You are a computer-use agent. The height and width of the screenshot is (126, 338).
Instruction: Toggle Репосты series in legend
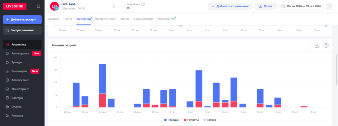pyautogui.click(x=191, y=120)
